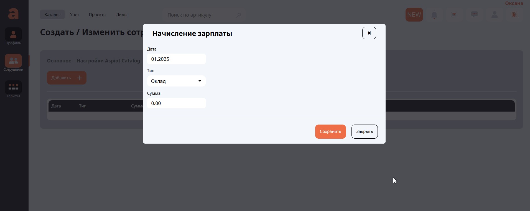This screenshot has height=211, width=530.
Task: Click the logout door icon
Action: coord(514,15)
